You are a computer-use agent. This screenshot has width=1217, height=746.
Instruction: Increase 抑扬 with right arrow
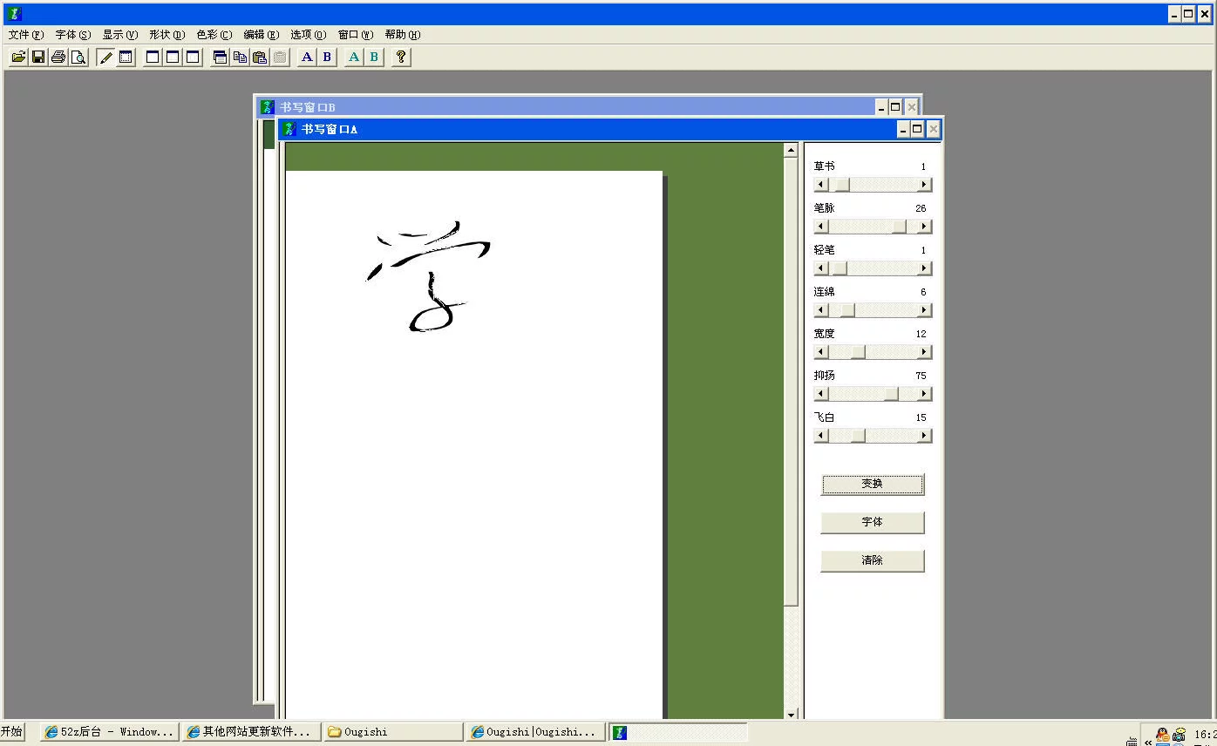[x=924, y=394]
